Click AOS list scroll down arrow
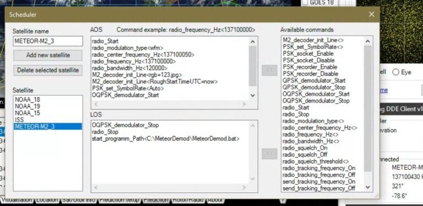This screenshot has height=206, width=423. click(253, 95)
